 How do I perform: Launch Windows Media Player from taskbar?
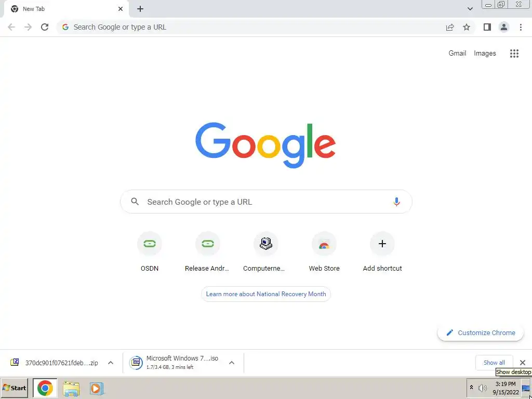pyautogui.click(x=97, y=388)
